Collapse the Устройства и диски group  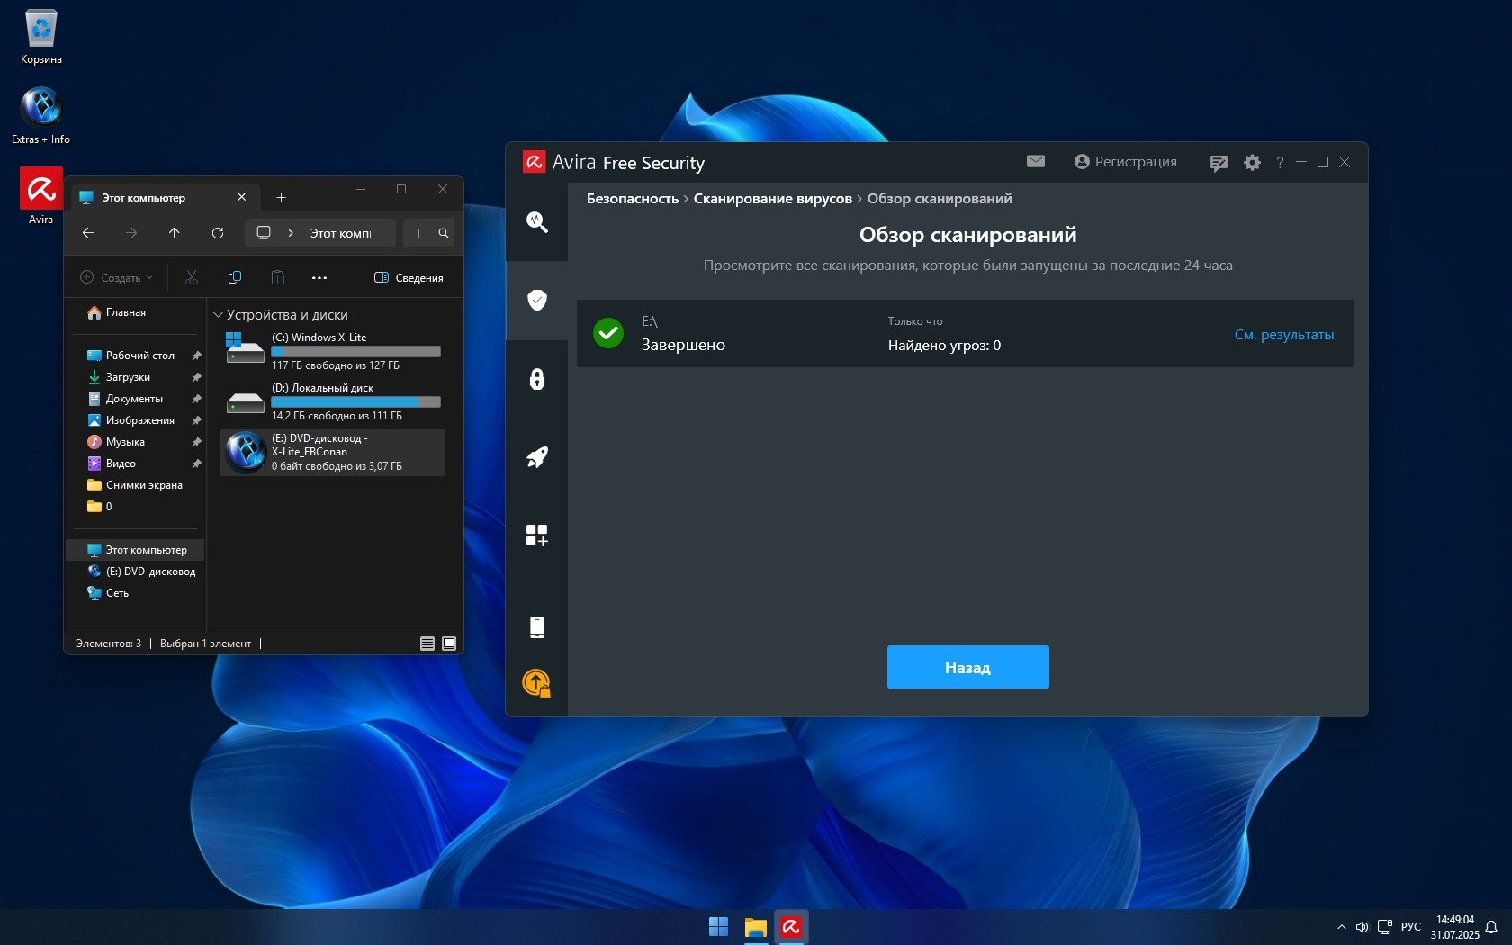click(x=218, y=315)
